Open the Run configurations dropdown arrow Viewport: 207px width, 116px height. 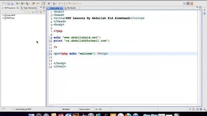[x=24, y=4]
